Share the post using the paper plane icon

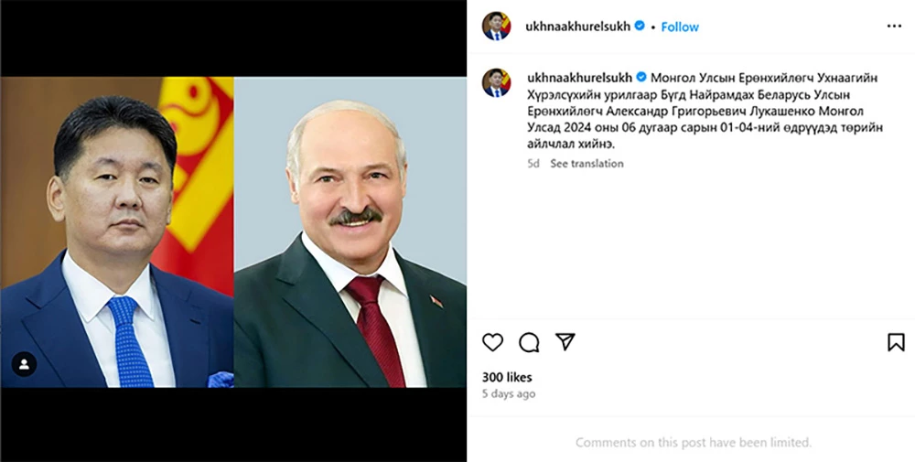(565, 342)
